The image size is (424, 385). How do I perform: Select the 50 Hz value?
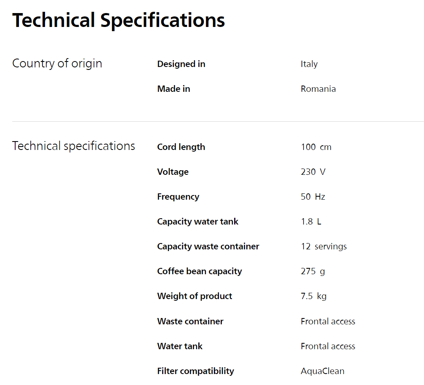(313, 197)
